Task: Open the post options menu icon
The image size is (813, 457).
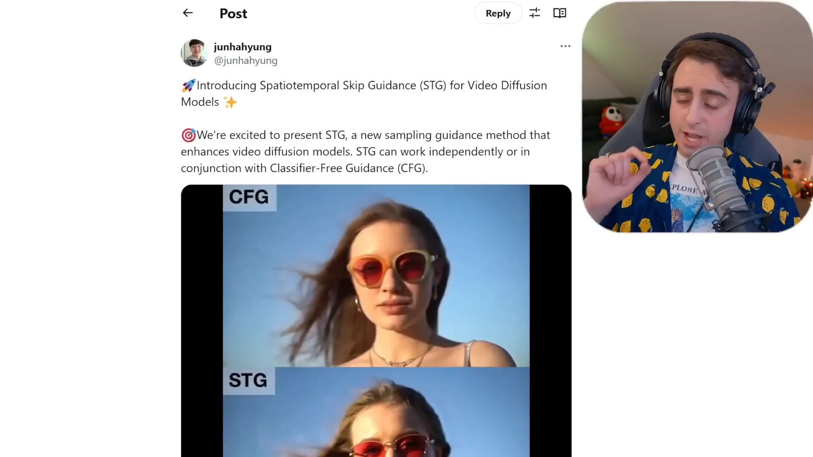Action: click(565, 46)
